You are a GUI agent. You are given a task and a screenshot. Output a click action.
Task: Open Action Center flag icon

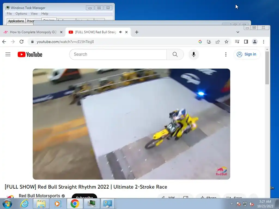coord(238,204)
